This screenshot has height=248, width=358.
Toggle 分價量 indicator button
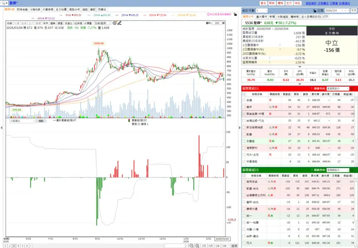(x=88, y=23)
